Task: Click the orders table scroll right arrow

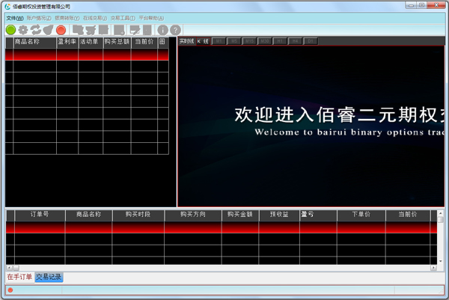Action: (433, 268)
